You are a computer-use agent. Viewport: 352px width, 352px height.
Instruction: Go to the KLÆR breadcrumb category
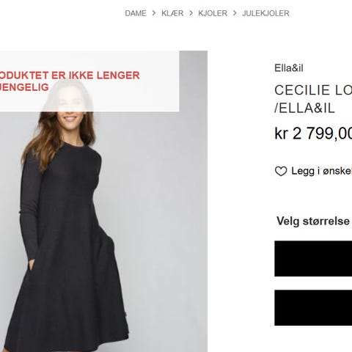172,13
